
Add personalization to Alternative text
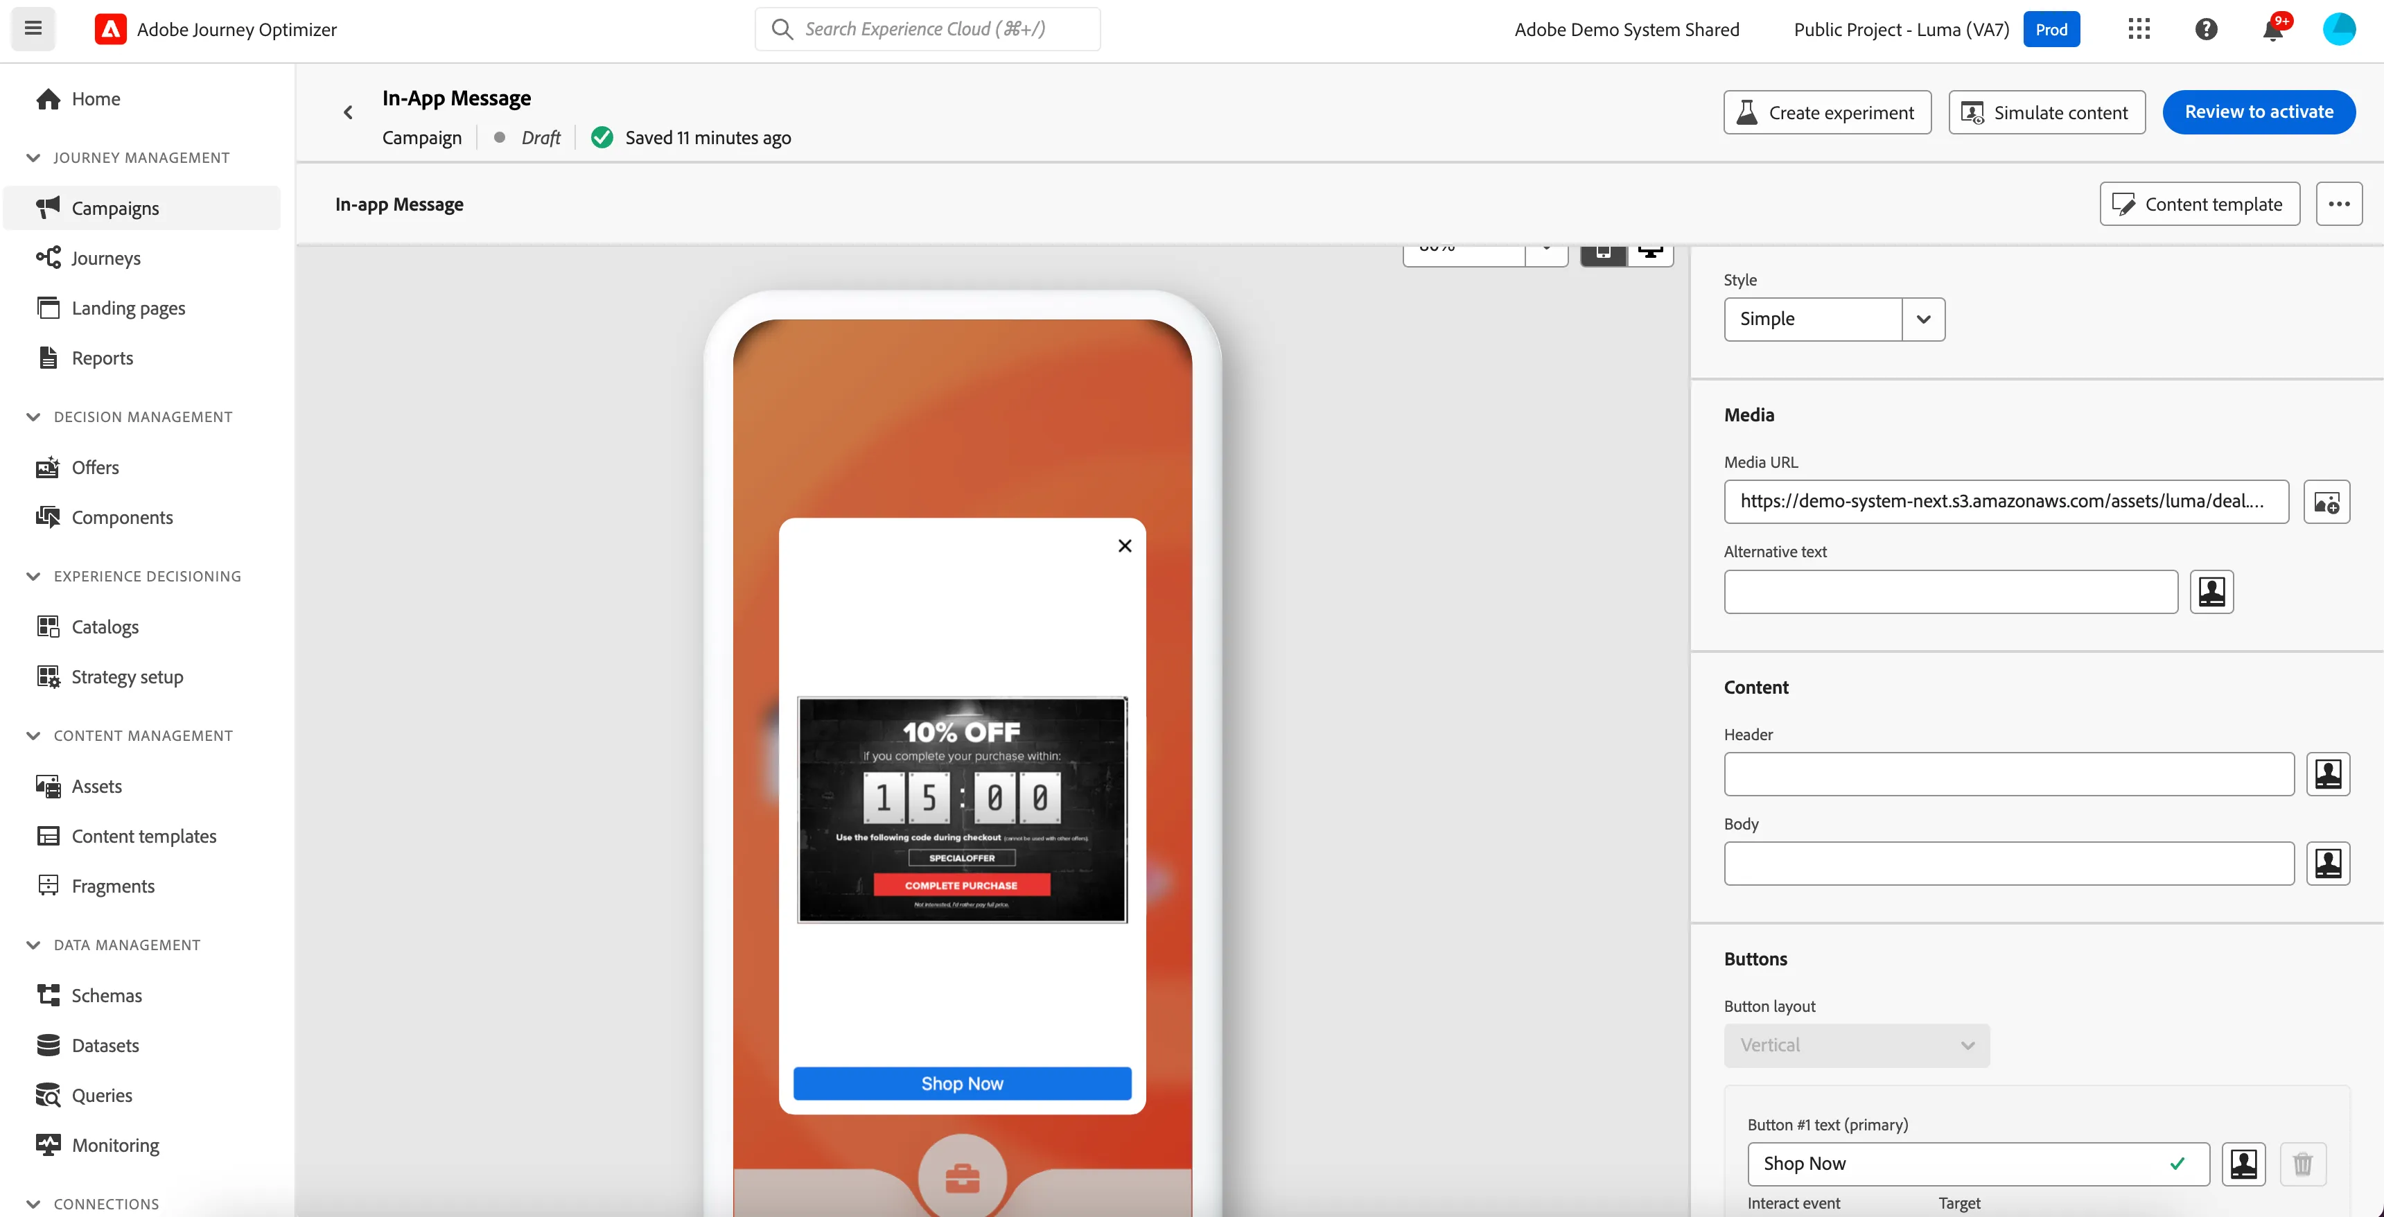(x=2212, y=591)
